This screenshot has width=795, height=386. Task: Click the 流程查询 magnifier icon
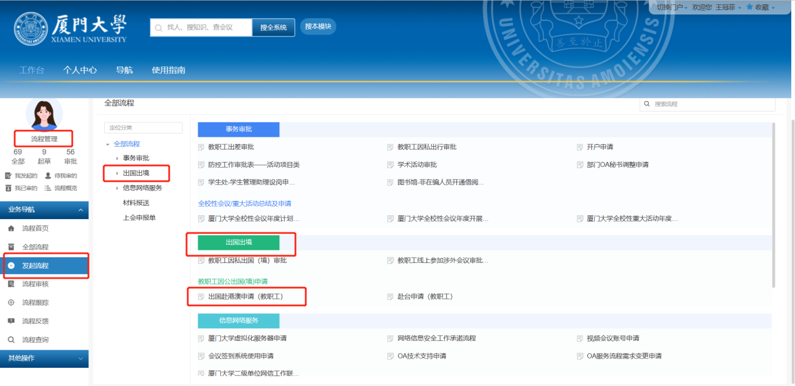[11, 340]
